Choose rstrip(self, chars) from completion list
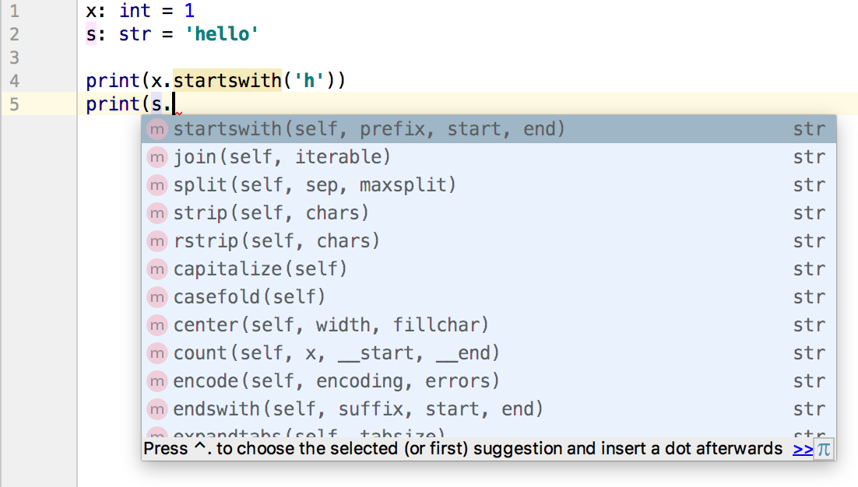This screenshot has height=487, width=858. (x=276, y=241)
